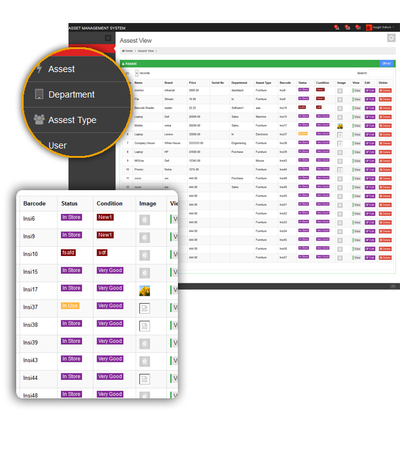
Task: Click the document image icon for barcode Insi37
Action: [x=144, y=308]
